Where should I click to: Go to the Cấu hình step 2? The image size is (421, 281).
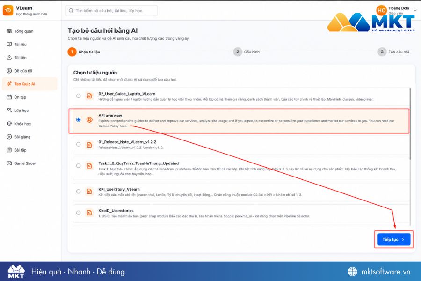(247, 52)
